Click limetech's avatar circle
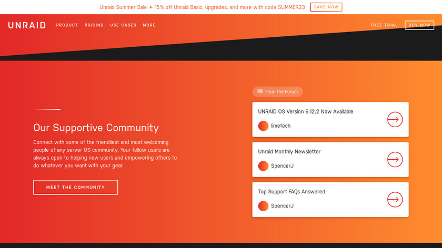Viewport: 442px width, 248px height. (263, 126)
